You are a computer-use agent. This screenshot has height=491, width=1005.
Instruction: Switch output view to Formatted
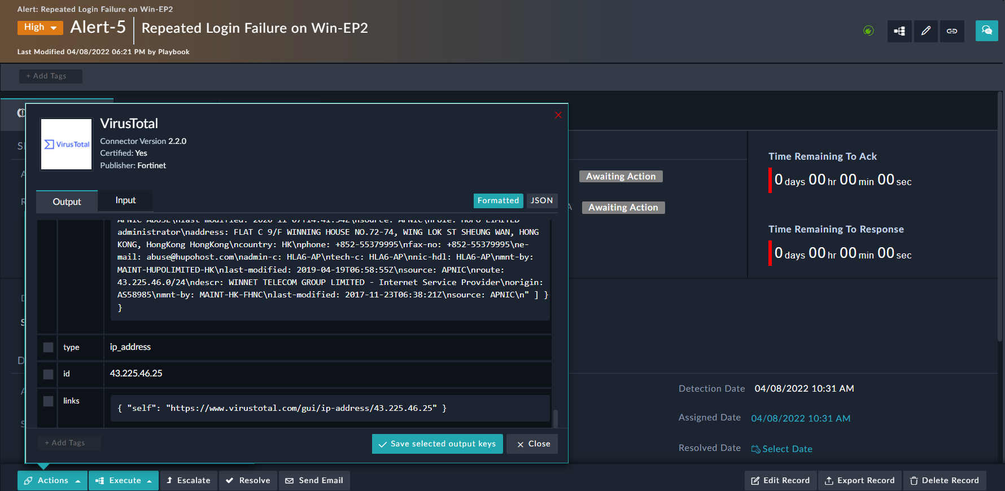[x=498, y=201]
